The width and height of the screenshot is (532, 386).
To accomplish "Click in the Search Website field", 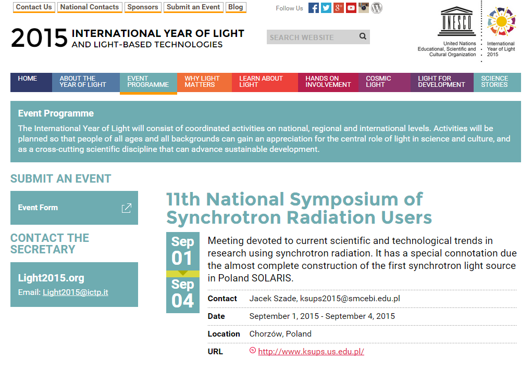I will (311, 37).
